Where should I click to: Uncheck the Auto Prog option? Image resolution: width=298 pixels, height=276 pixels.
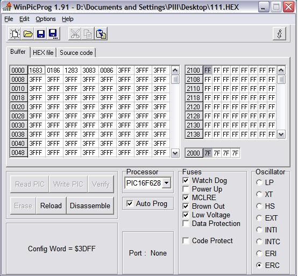130,203
